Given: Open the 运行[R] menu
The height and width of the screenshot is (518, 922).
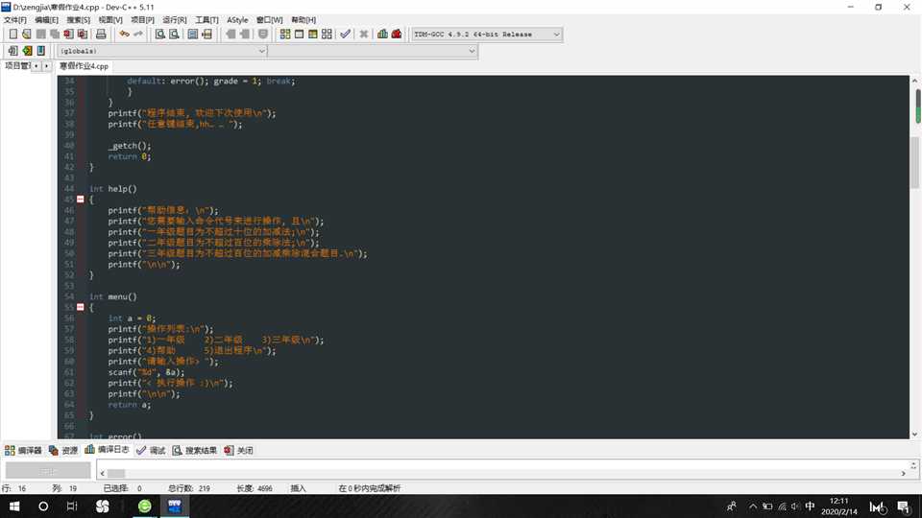Looking at the screenshot, I should click(175, 19).
